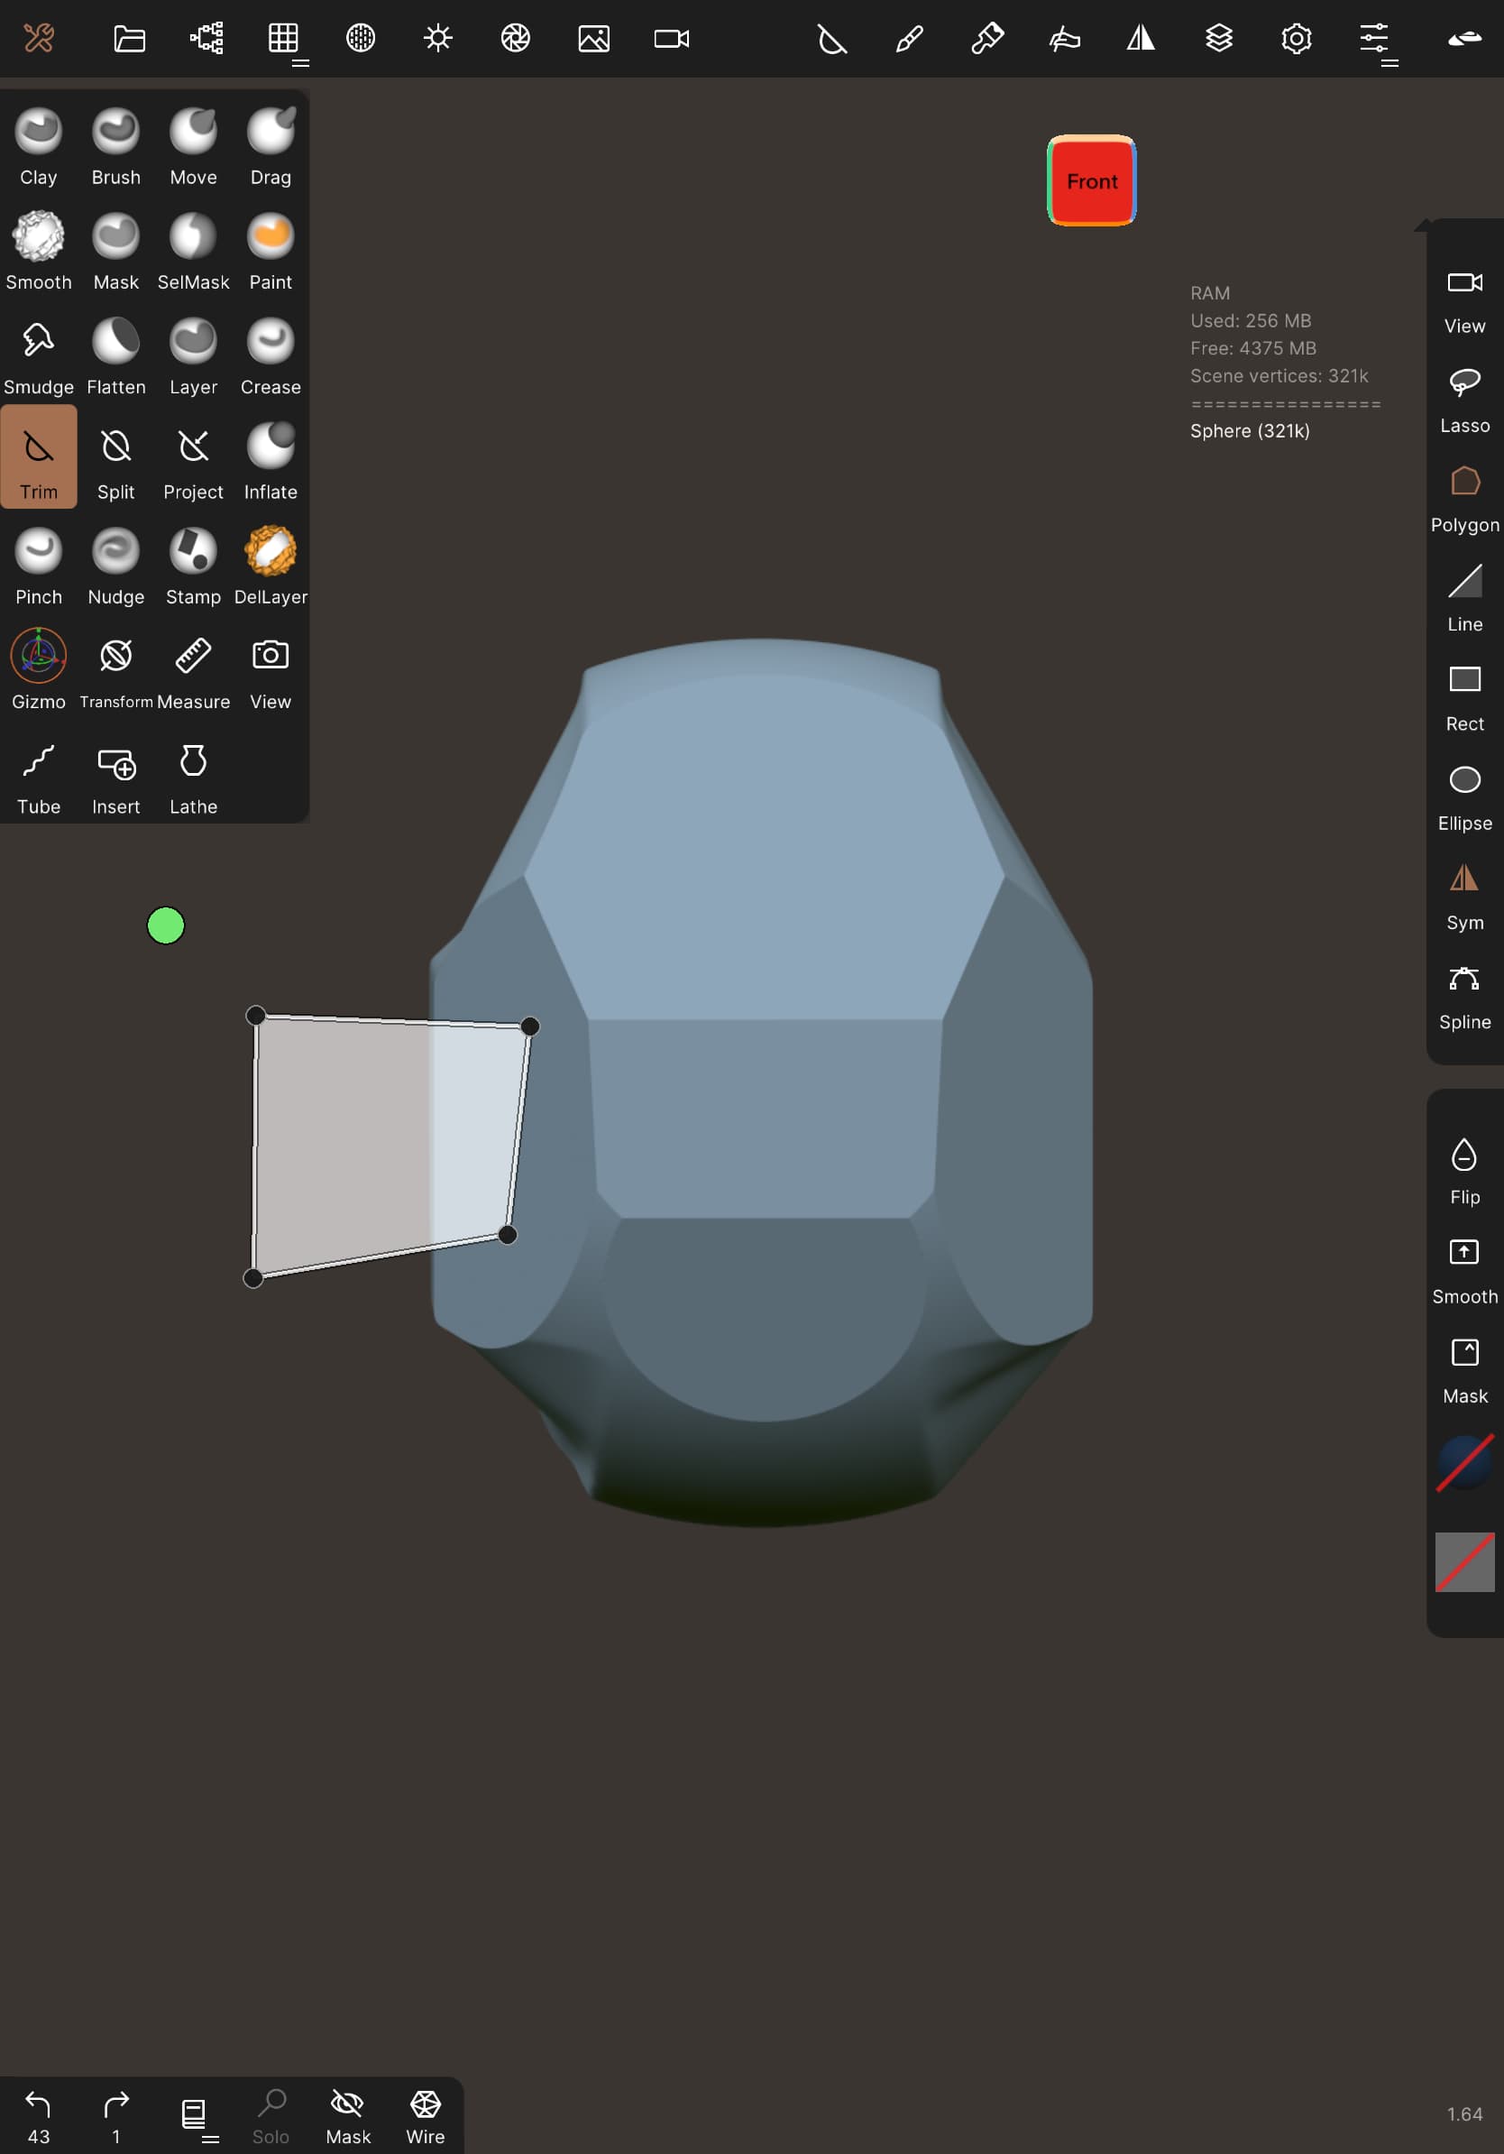Select the SelMask tool

tap(193, 252)
